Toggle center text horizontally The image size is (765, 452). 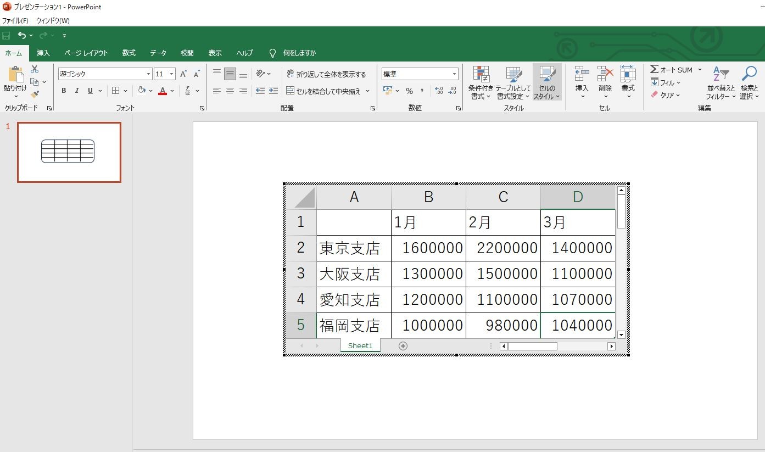click(230, 91)
